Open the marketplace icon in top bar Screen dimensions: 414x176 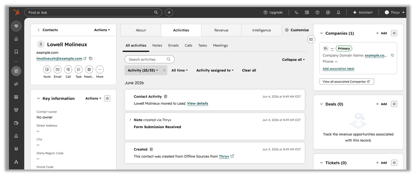coord(307,13)
